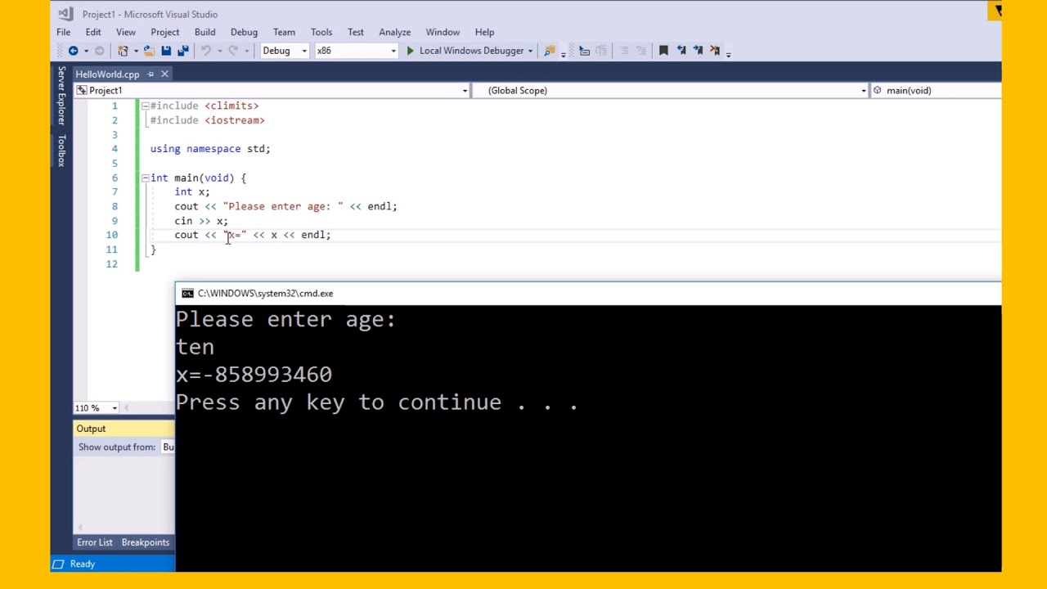The image size is (1047, 589).
Task: Save the current file with the Save icon
Action: 166,51
